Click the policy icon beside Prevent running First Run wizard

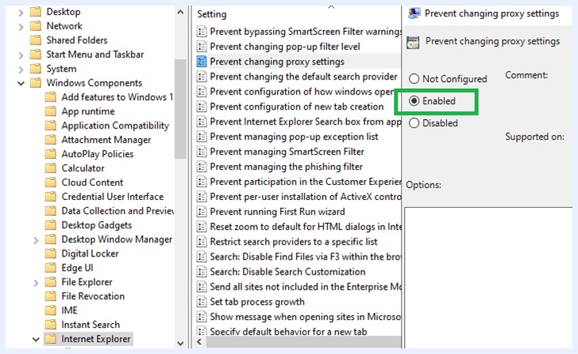202,212
